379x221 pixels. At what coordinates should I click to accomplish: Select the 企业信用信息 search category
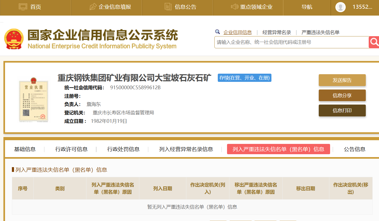click(238, 32)
